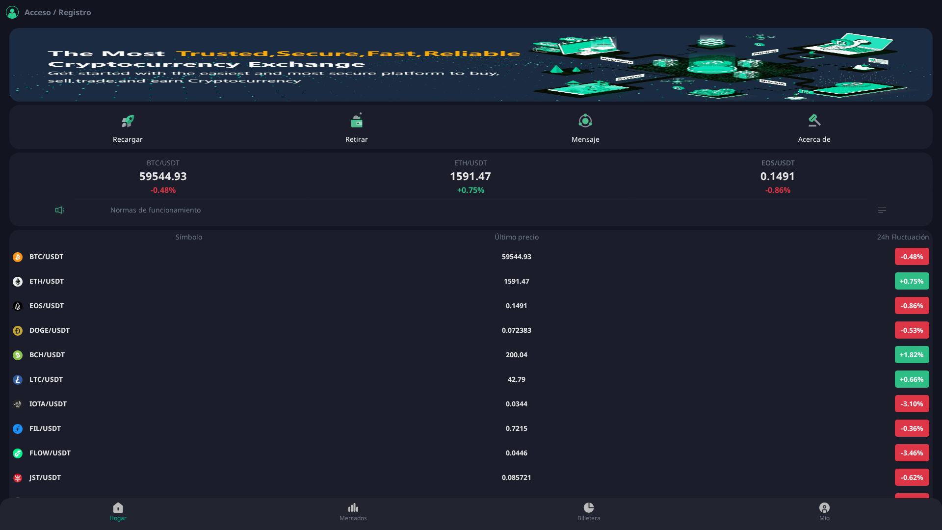Click the Mensaje label
Image resolution: width=942 pixels, height=530 pixels.
(x=585, y=139)
